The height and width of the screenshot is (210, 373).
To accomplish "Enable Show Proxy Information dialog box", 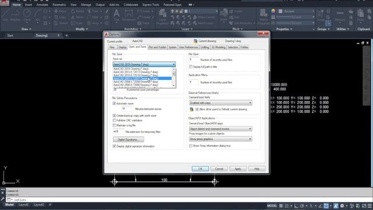I will click(x=191, y=146).
